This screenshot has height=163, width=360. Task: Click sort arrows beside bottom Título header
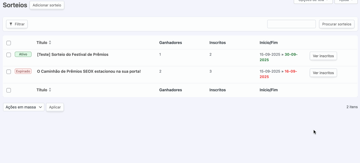50,90
